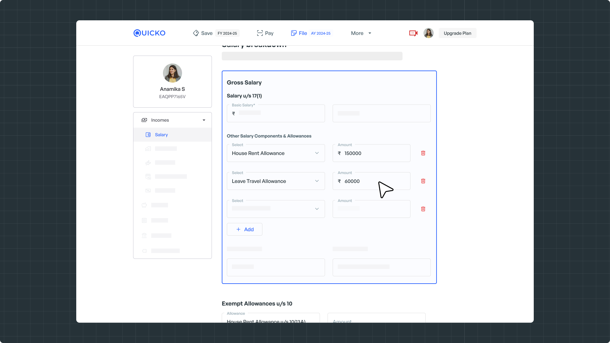Open the House Rent Allowance dropdown

(x=275, y=153)
